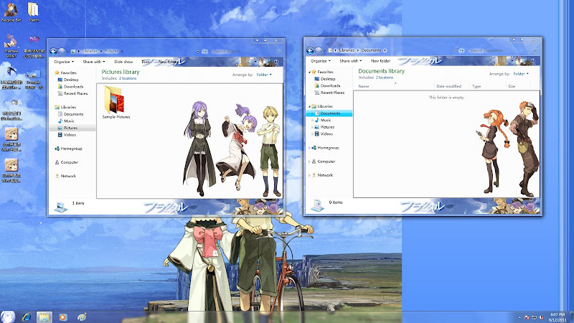Select Pictures library in Documents window sidebar
574x323 pixels.
pyautogui.click(x=324, y=127)
